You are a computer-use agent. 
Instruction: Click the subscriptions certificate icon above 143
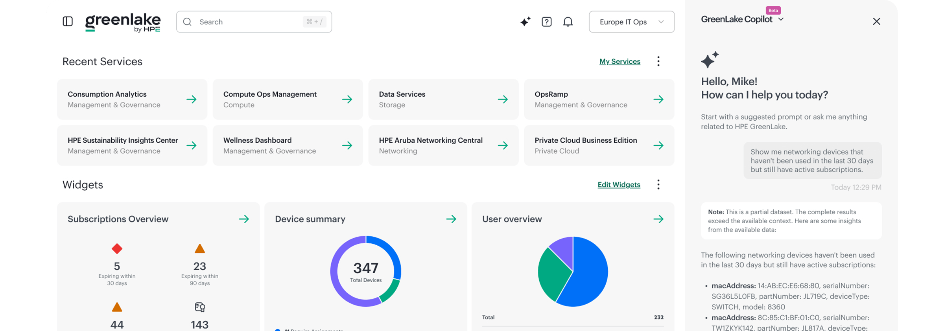coord(200,307)
